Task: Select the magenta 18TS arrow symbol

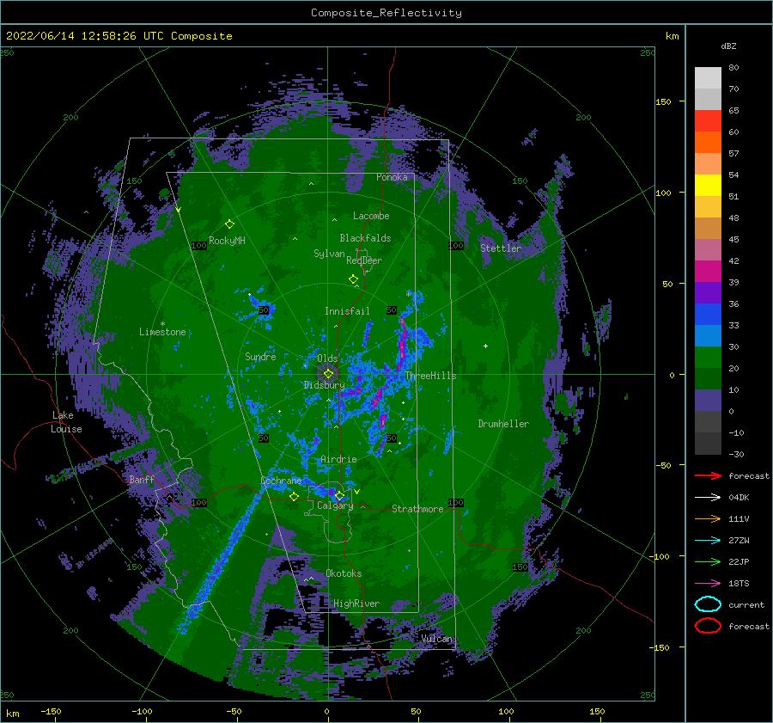Action: pyautogui.click(x=708, y=584)
